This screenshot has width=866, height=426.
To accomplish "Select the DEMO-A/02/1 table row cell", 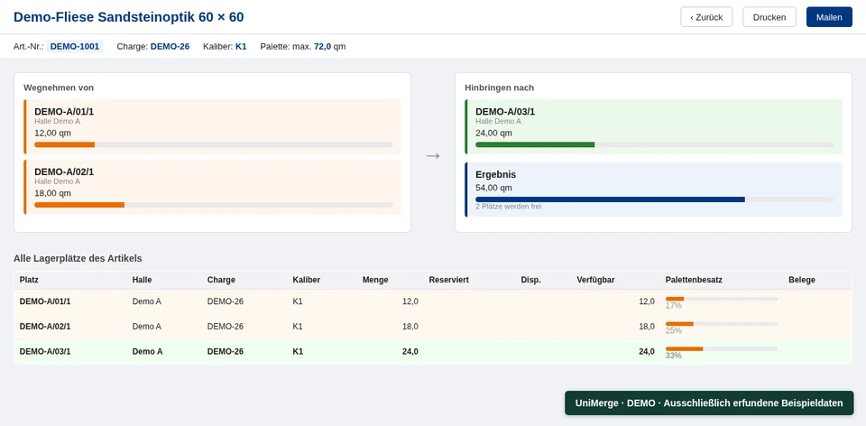I will tap(45, 327).
